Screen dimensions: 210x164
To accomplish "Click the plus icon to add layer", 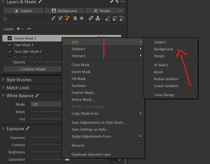I will tap(18, 29).
